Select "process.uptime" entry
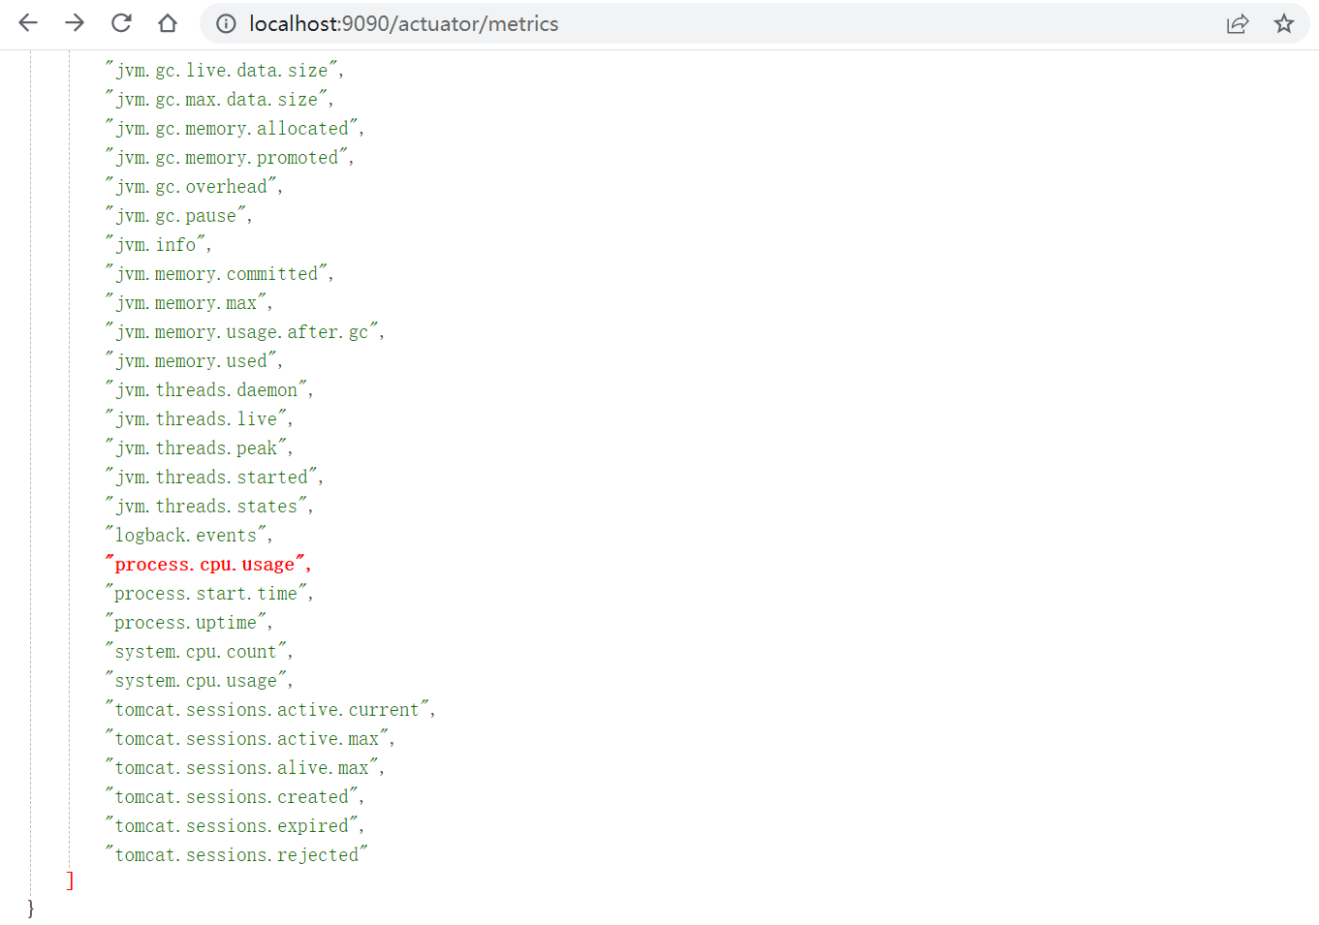The image size is (1319, 925). pos(185,623)
